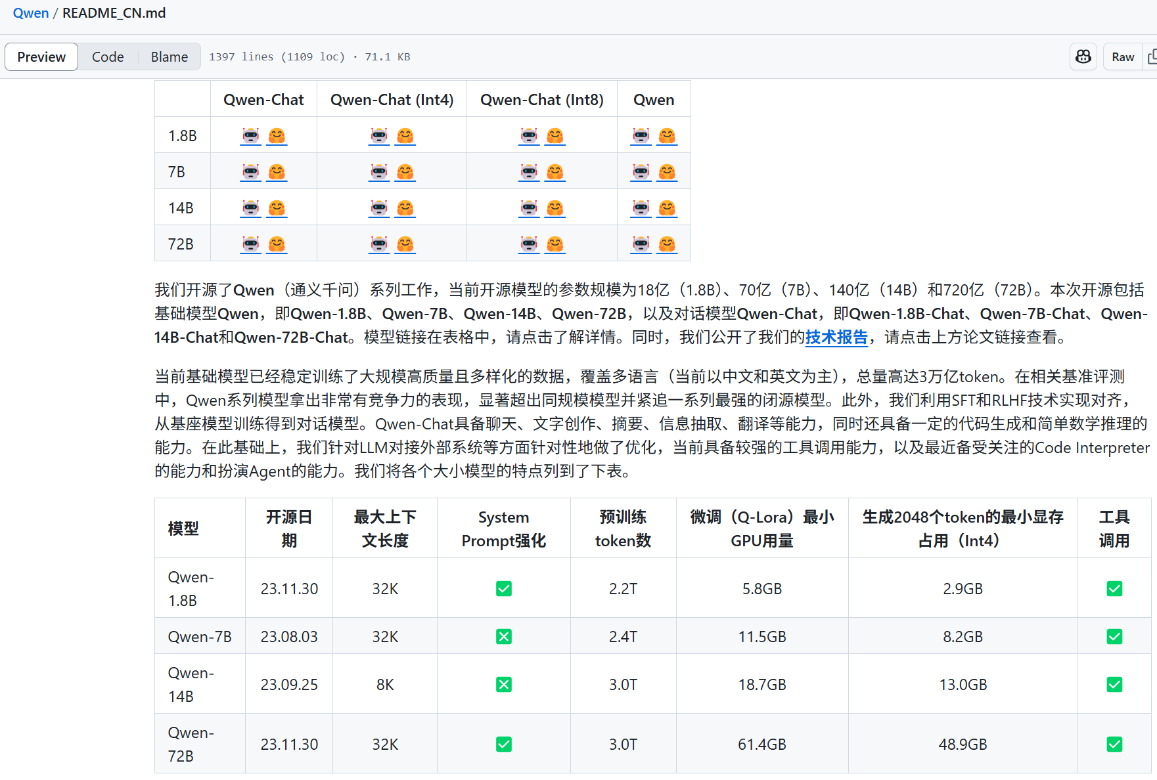This screenshot has width=1157, height=780.
Task: Click Qwen-14B System Prompt cross mark
Action: (504, 685)
